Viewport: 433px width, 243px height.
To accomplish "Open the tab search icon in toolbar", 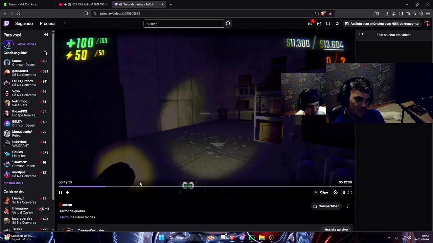I will tap(377, 13).
